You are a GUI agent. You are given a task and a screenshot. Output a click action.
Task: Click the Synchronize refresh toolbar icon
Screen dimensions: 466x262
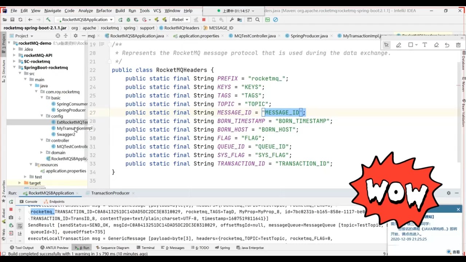click(x=20, y=20)
